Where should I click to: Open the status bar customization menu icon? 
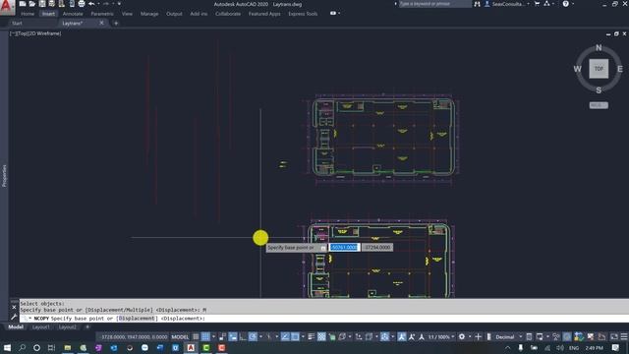(x=624, y=336)
